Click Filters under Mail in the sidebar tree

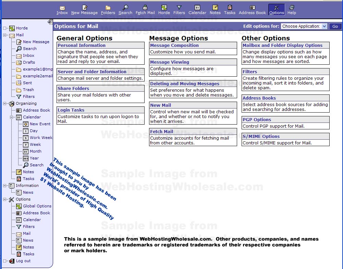click(29, 97)
